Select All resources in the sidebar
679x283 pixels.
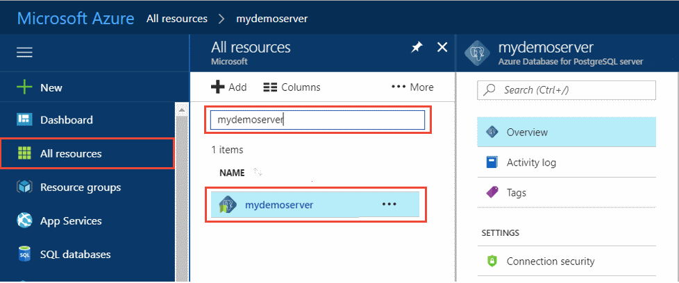tap(87, 153)
